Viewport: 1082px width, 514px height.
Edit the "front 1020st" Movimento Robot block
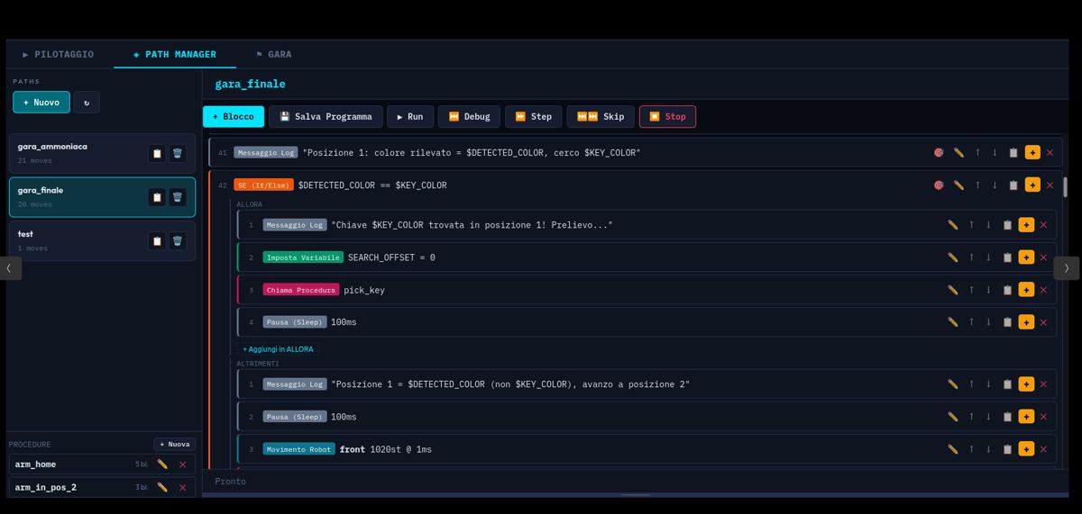point(952,449)
